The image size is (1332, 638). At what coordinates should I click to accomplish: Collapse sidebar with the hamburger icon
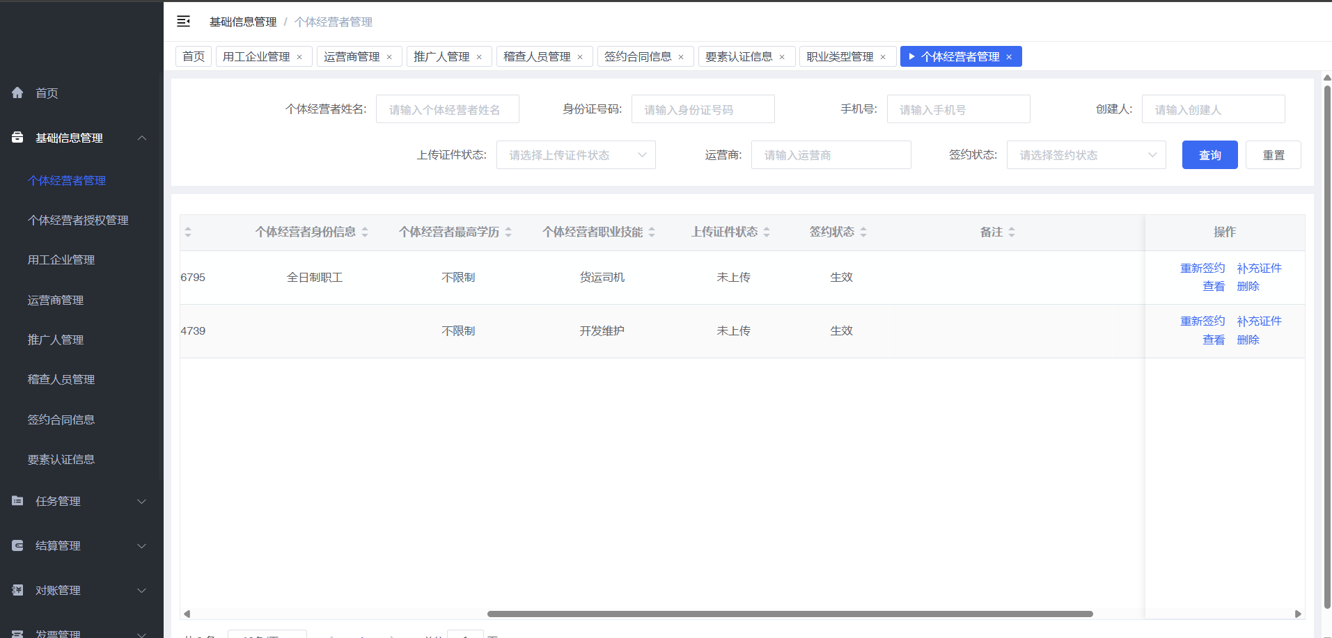click(183, 22)
